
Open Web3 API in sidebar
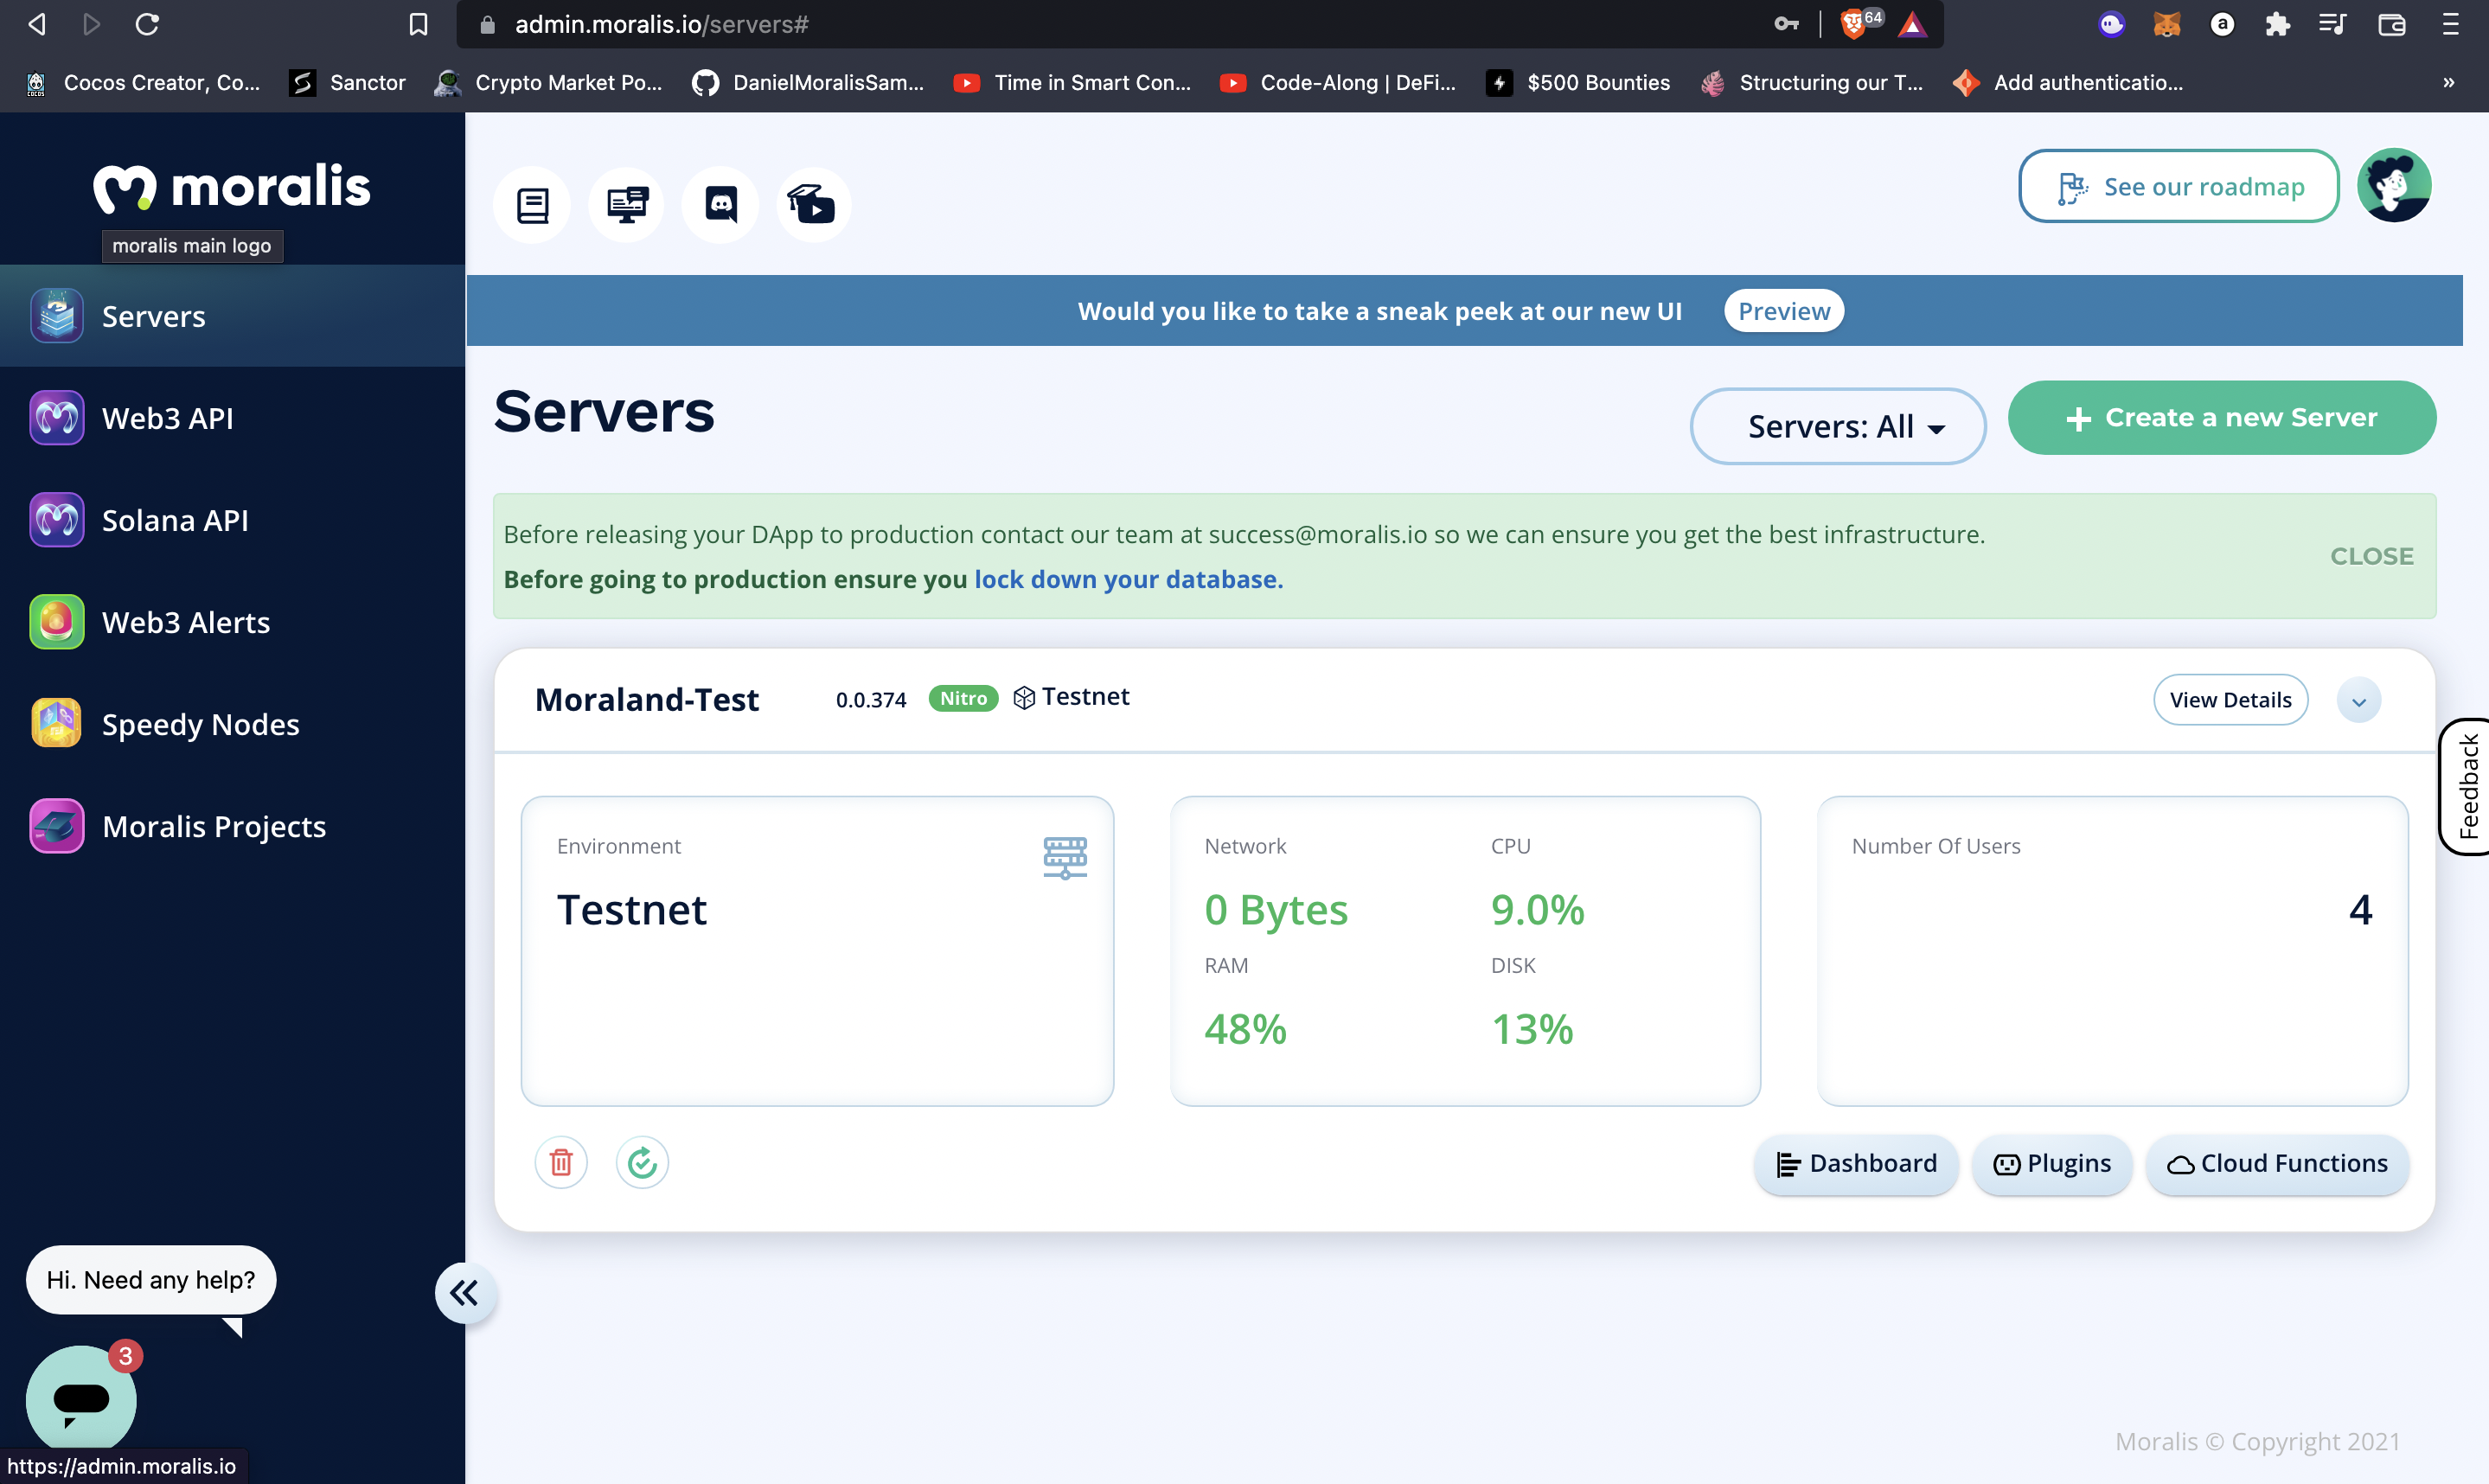pyautogui.click(x=167, y=418)
